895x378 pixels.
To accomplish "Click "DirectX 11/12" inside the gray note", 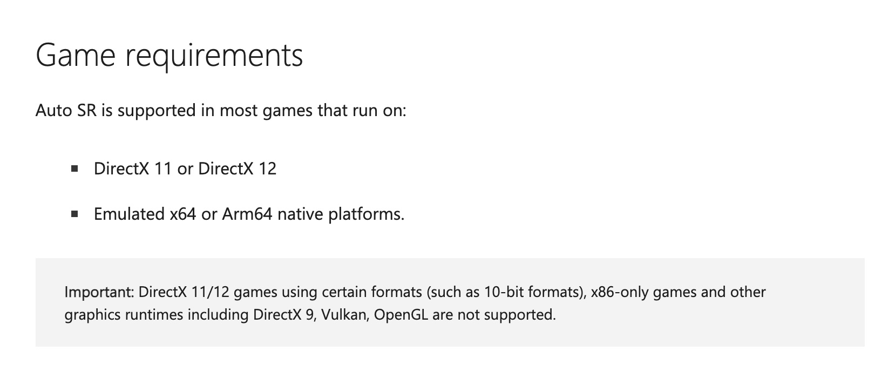I will click(x=184, y=292).
